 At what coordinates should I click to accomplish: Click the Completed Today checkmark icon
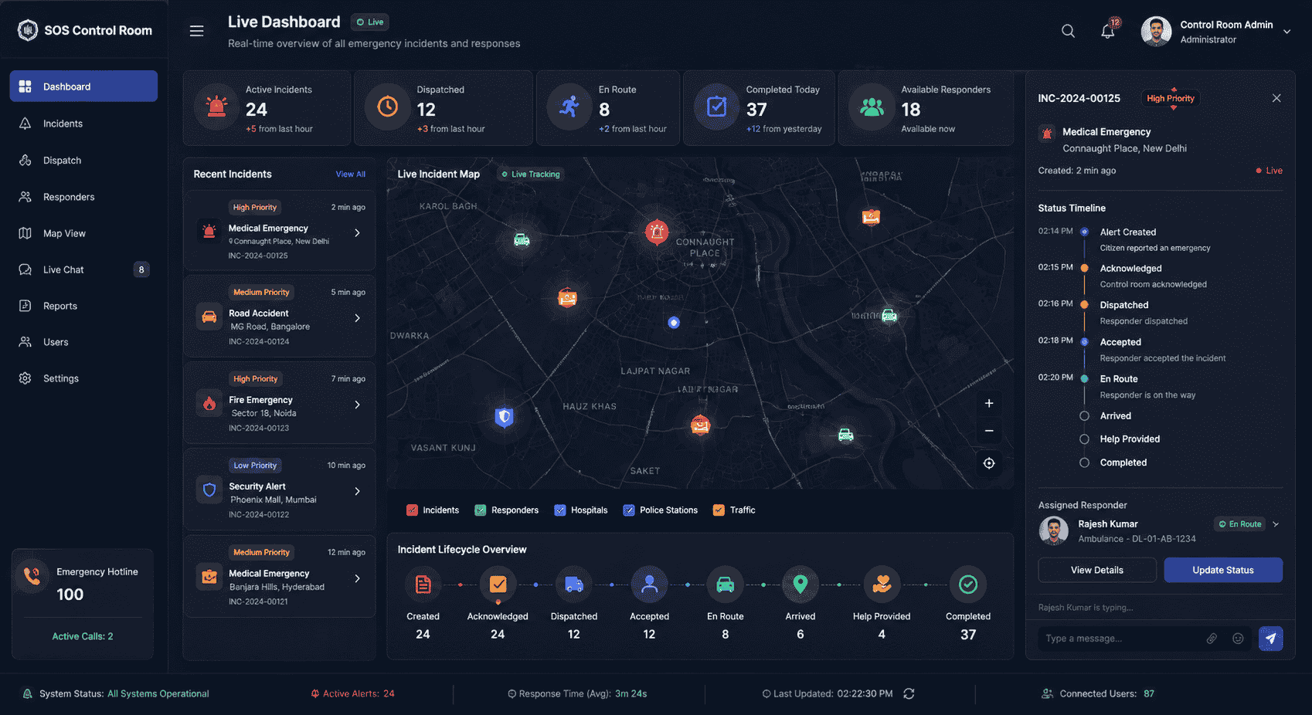pos(716,107)
